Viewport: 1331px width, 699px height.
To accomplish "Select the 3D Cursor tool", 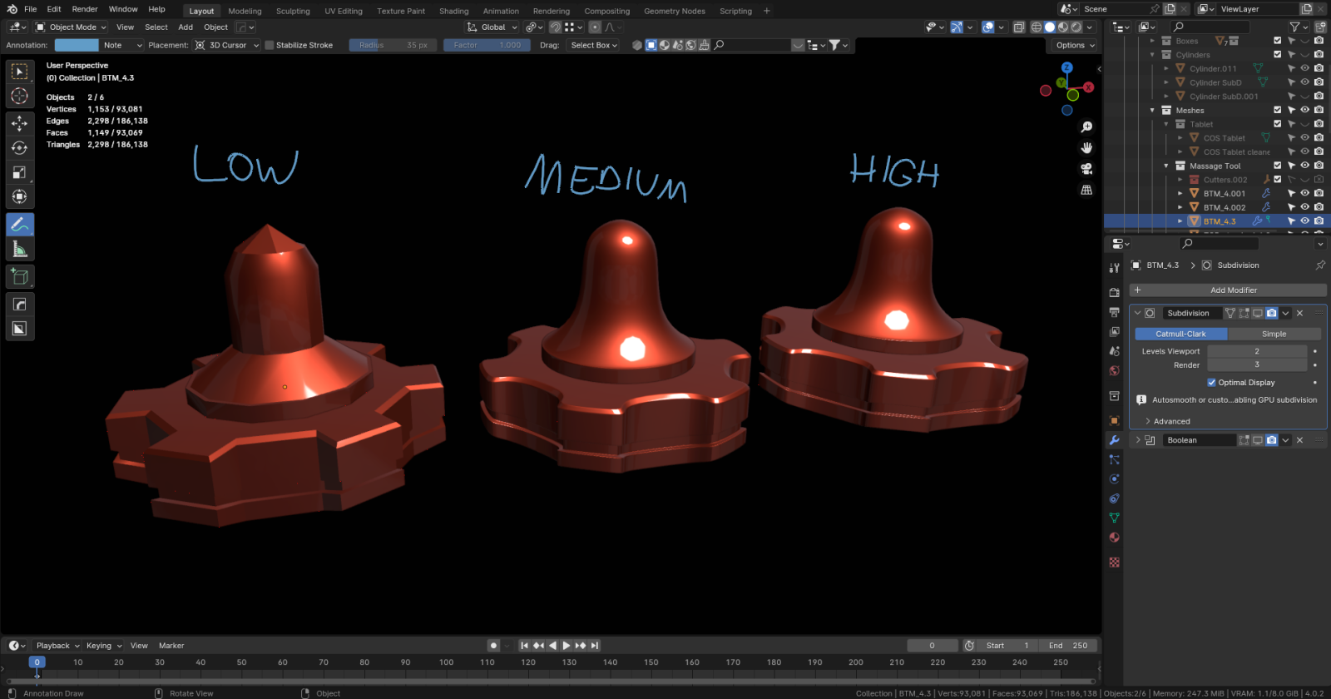I will tap(20, 97).
